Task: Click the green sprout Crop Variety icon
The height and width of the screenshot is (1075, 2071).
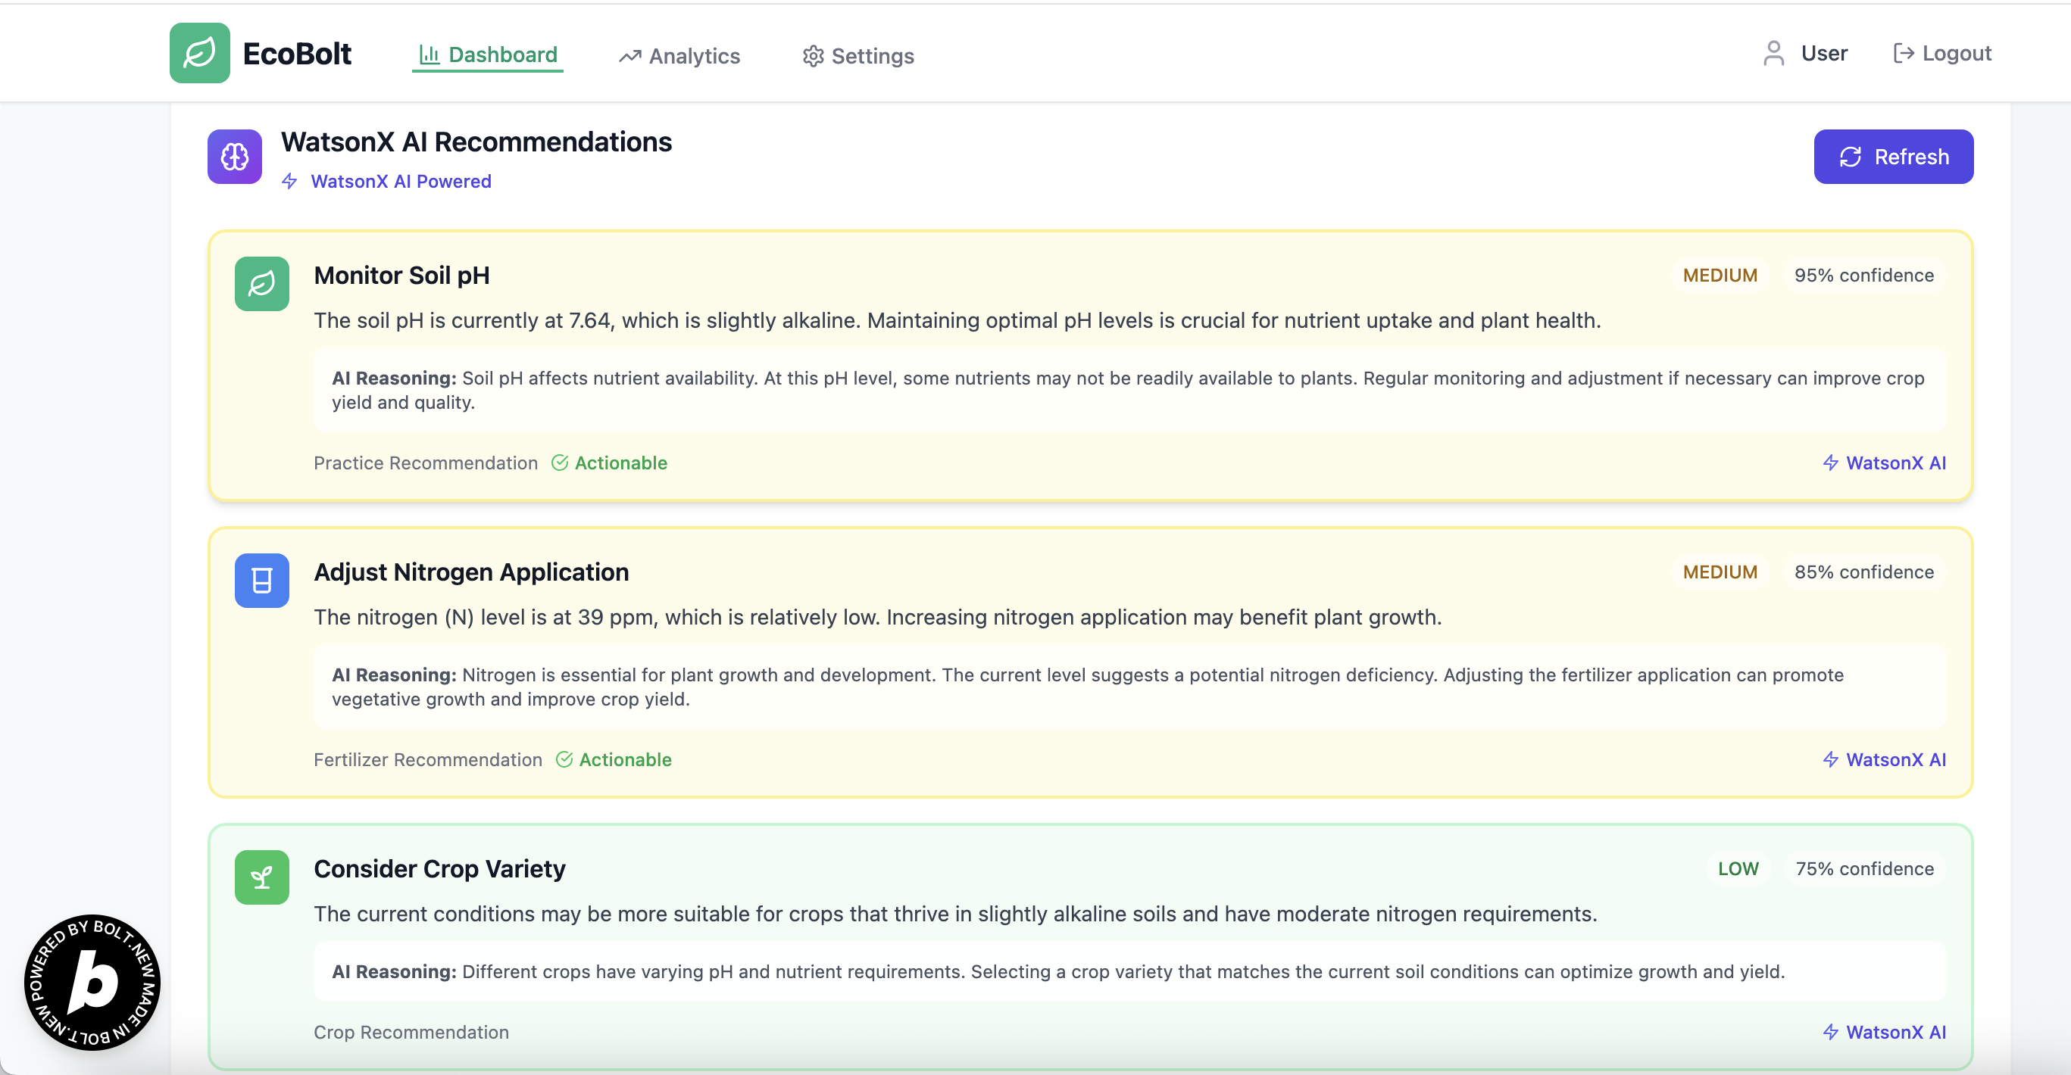Action: pyautogui.click(x=261, y=877)
